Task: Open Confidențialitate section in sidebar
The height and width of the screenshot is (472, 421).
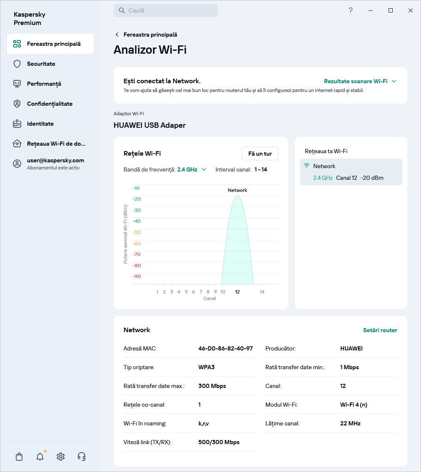Action: tap(50, 104)
